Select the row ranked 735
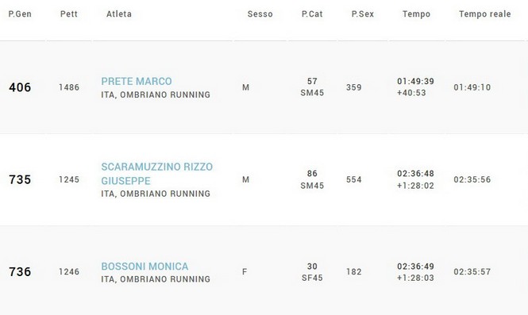 [264, 179]
